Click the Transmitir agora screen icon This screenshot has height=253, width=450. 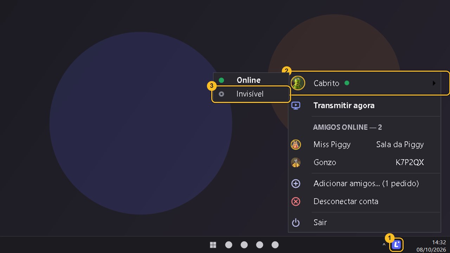(x=296, y=105)
